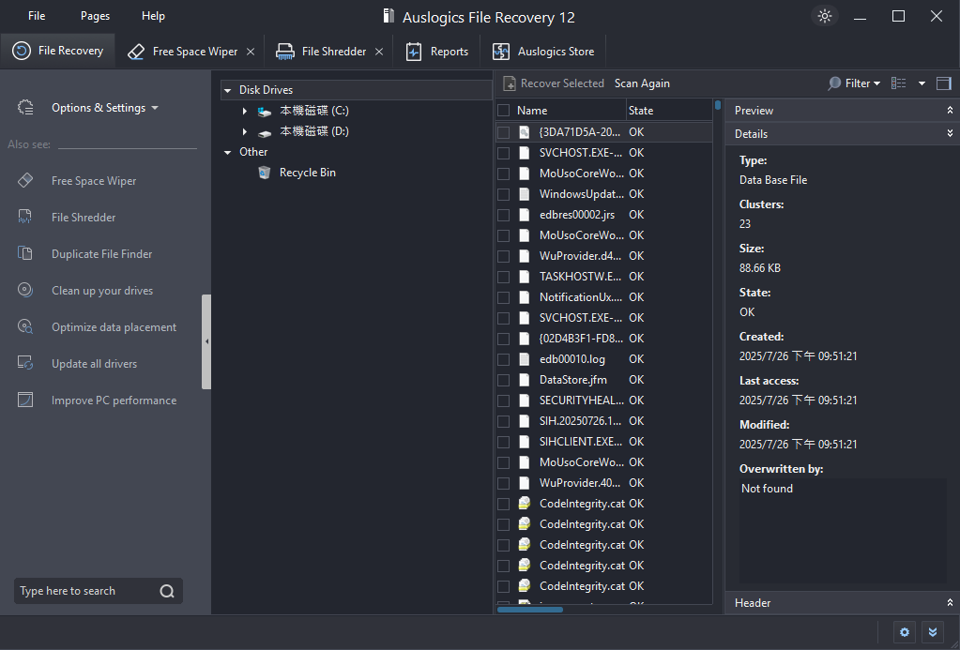The image size is (960, 650).
Task: Click the double-chevron down icon in bottom bar
Action: click(933, 632)
